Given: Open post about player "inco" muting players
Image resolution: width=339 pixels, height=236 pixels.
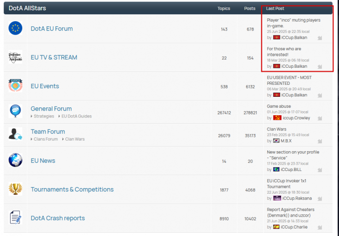Looking at the screenshot, I should point(294,23).
